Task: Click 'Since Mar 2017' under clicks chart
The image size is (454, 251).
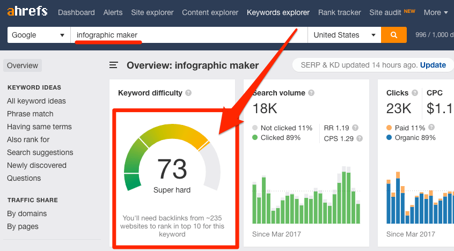Action: (x=411, y=234)
